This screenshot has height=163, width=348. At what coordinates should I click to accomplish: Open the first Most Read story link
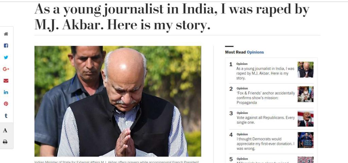[x=265, y=73]
